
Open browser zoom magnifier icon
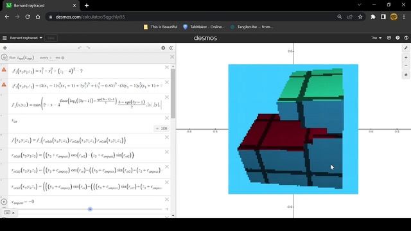(340, 17)
